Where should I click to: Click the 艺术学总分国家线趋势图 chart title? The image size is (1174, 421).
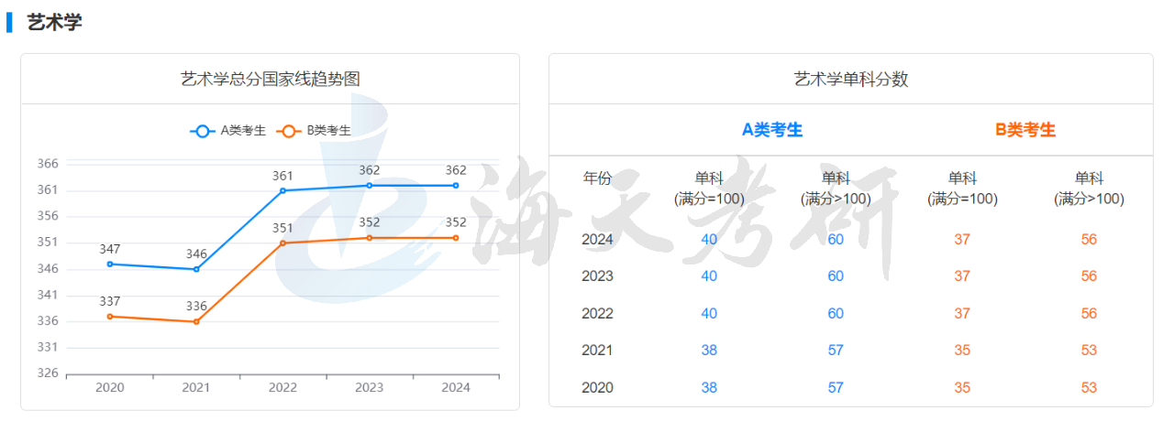click(271, 79)
